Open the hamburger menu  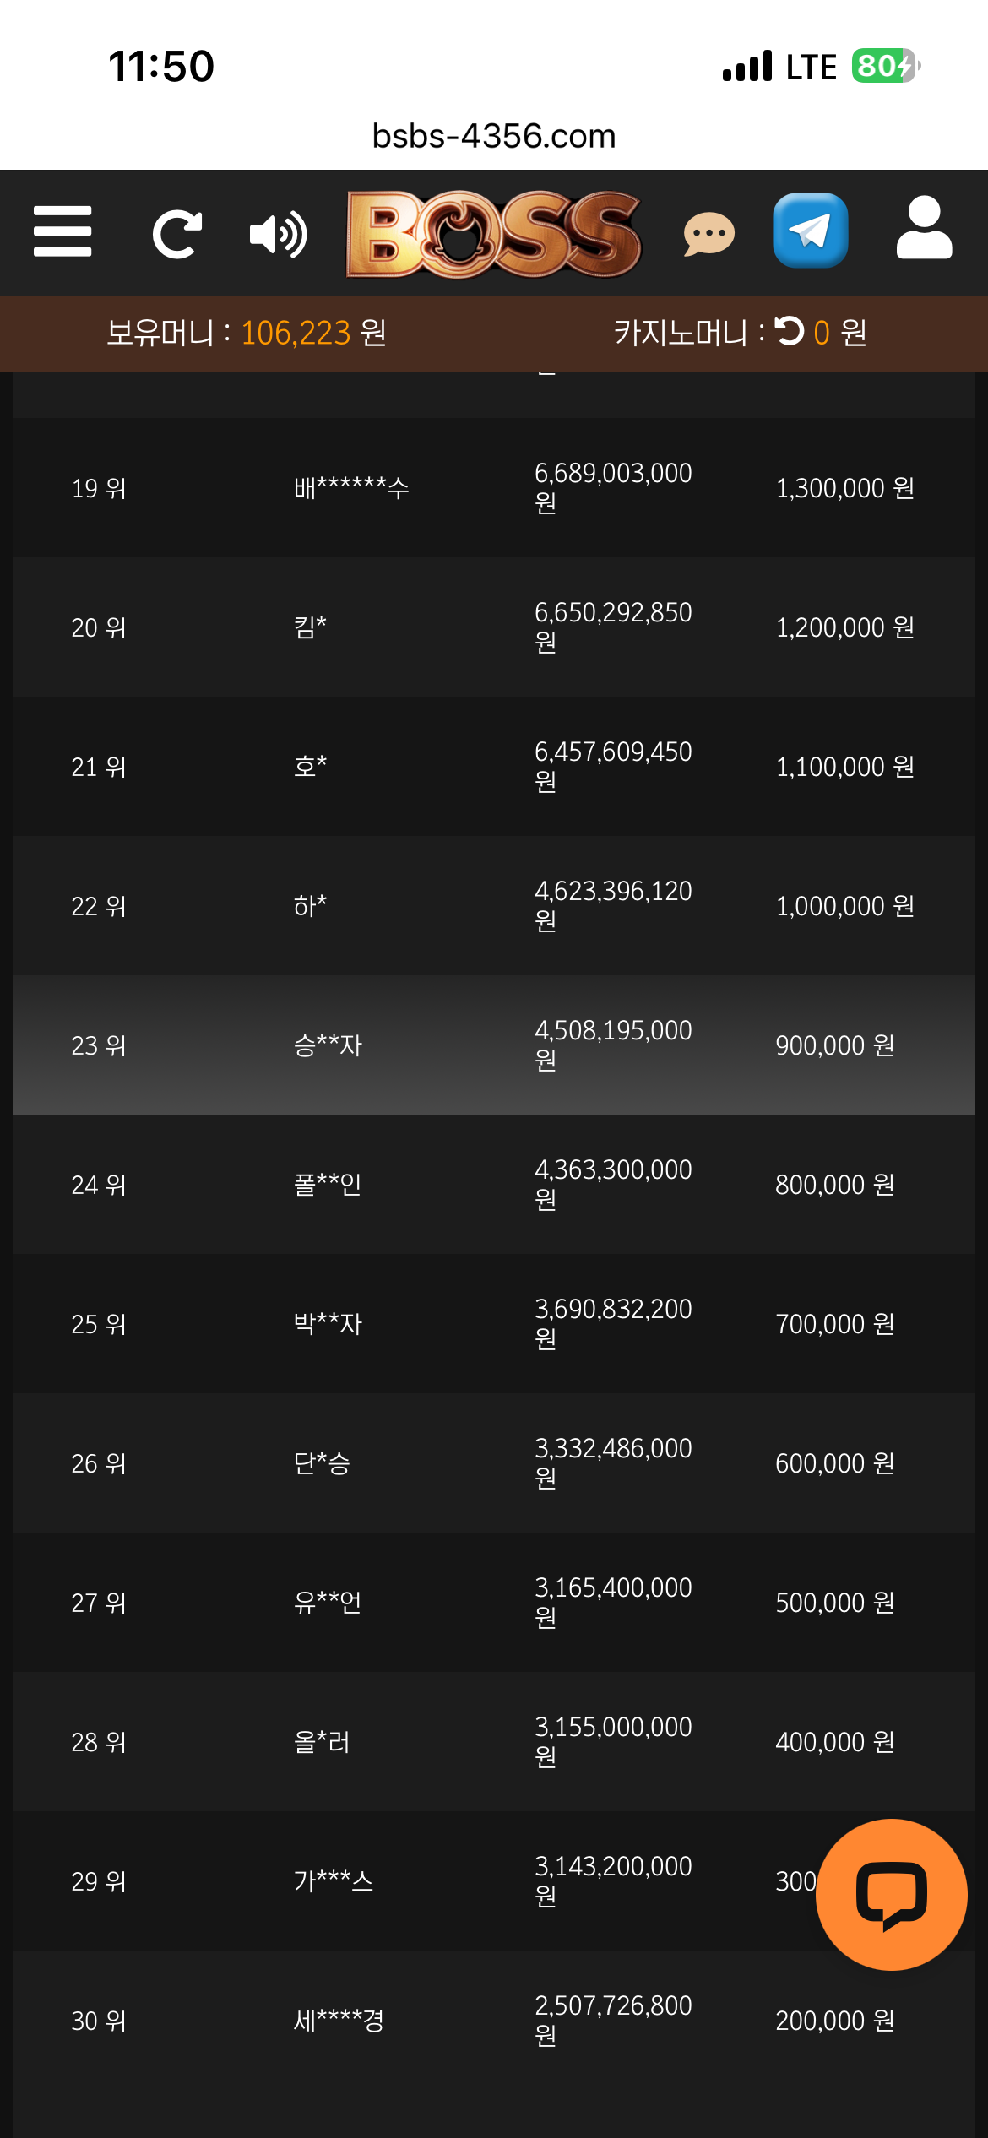click(x=62, y=231)
